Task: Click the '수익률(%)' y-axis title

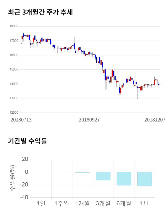Action: pyautogui.click(x=12, y=178)
